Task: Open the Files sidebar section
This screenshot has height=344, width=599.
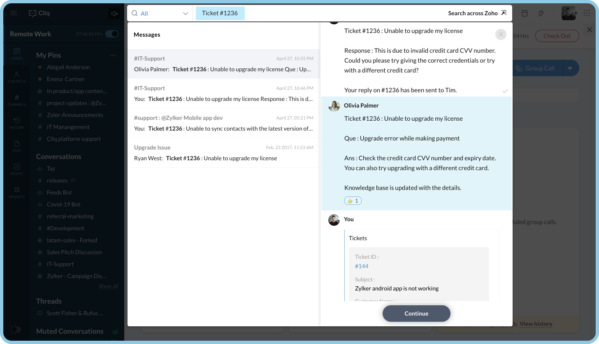Action: point(17,146)
